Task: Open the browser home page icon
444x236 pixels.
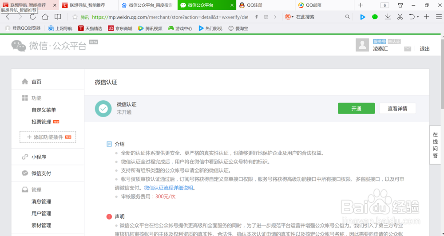Action: 45,17
